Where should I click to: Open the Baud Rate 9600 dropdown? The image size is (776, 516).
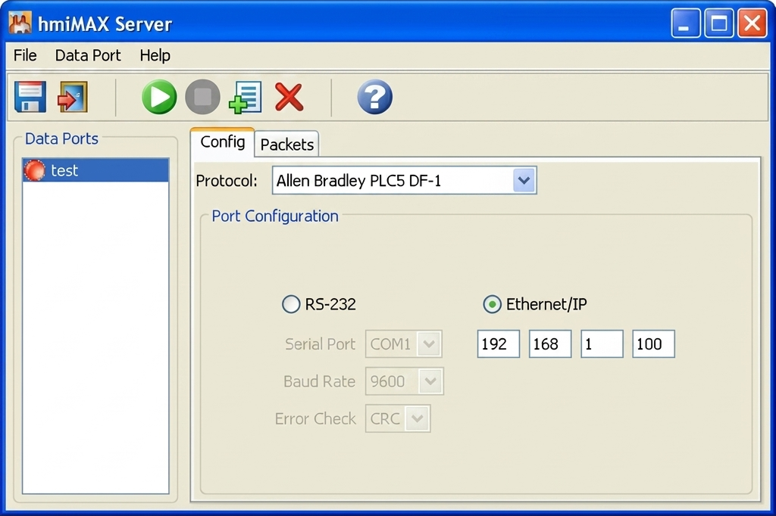coord(405,381)
